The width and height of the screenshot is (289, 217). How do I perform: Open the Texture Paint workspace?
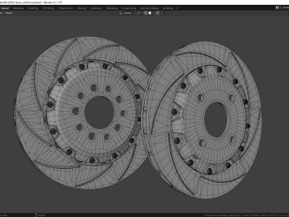66,8
